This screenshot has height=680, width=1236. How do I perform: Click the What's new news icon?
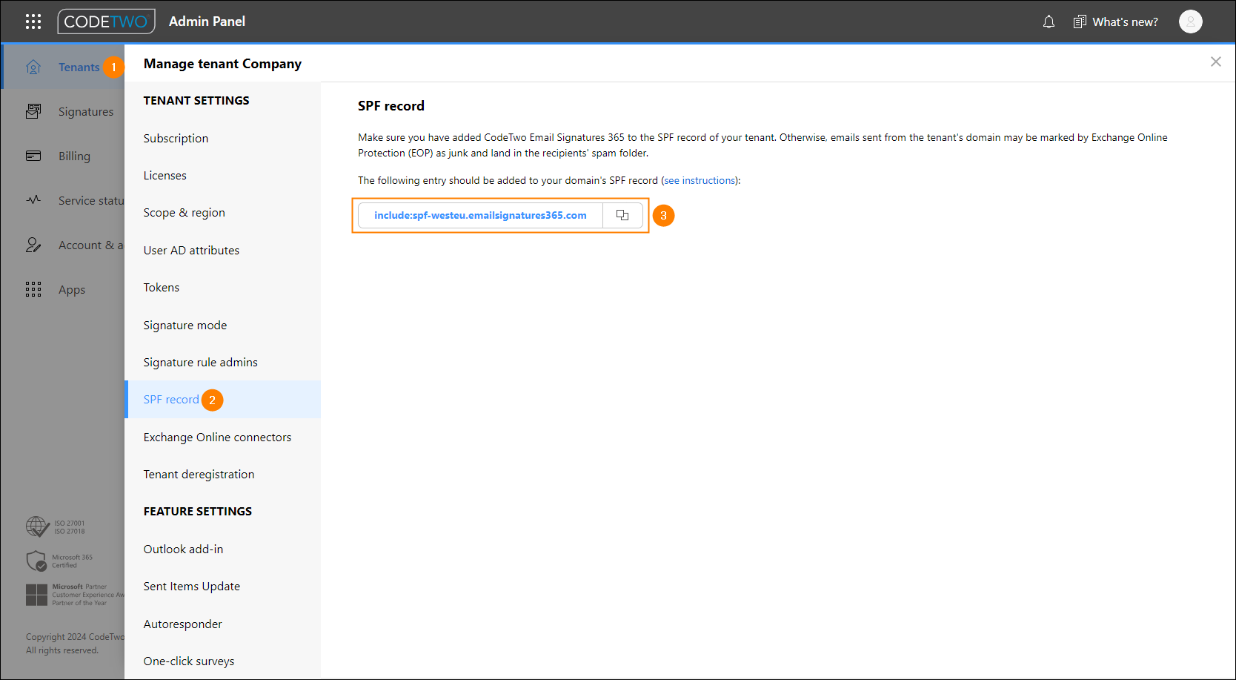1080,22
